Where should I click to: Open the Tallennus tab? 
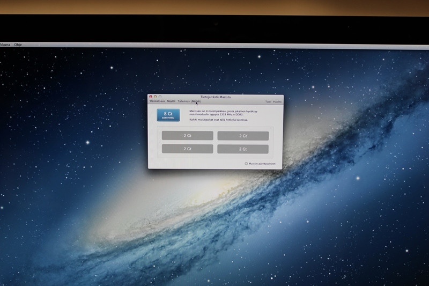pyautogui.click(x=183, y=101)
